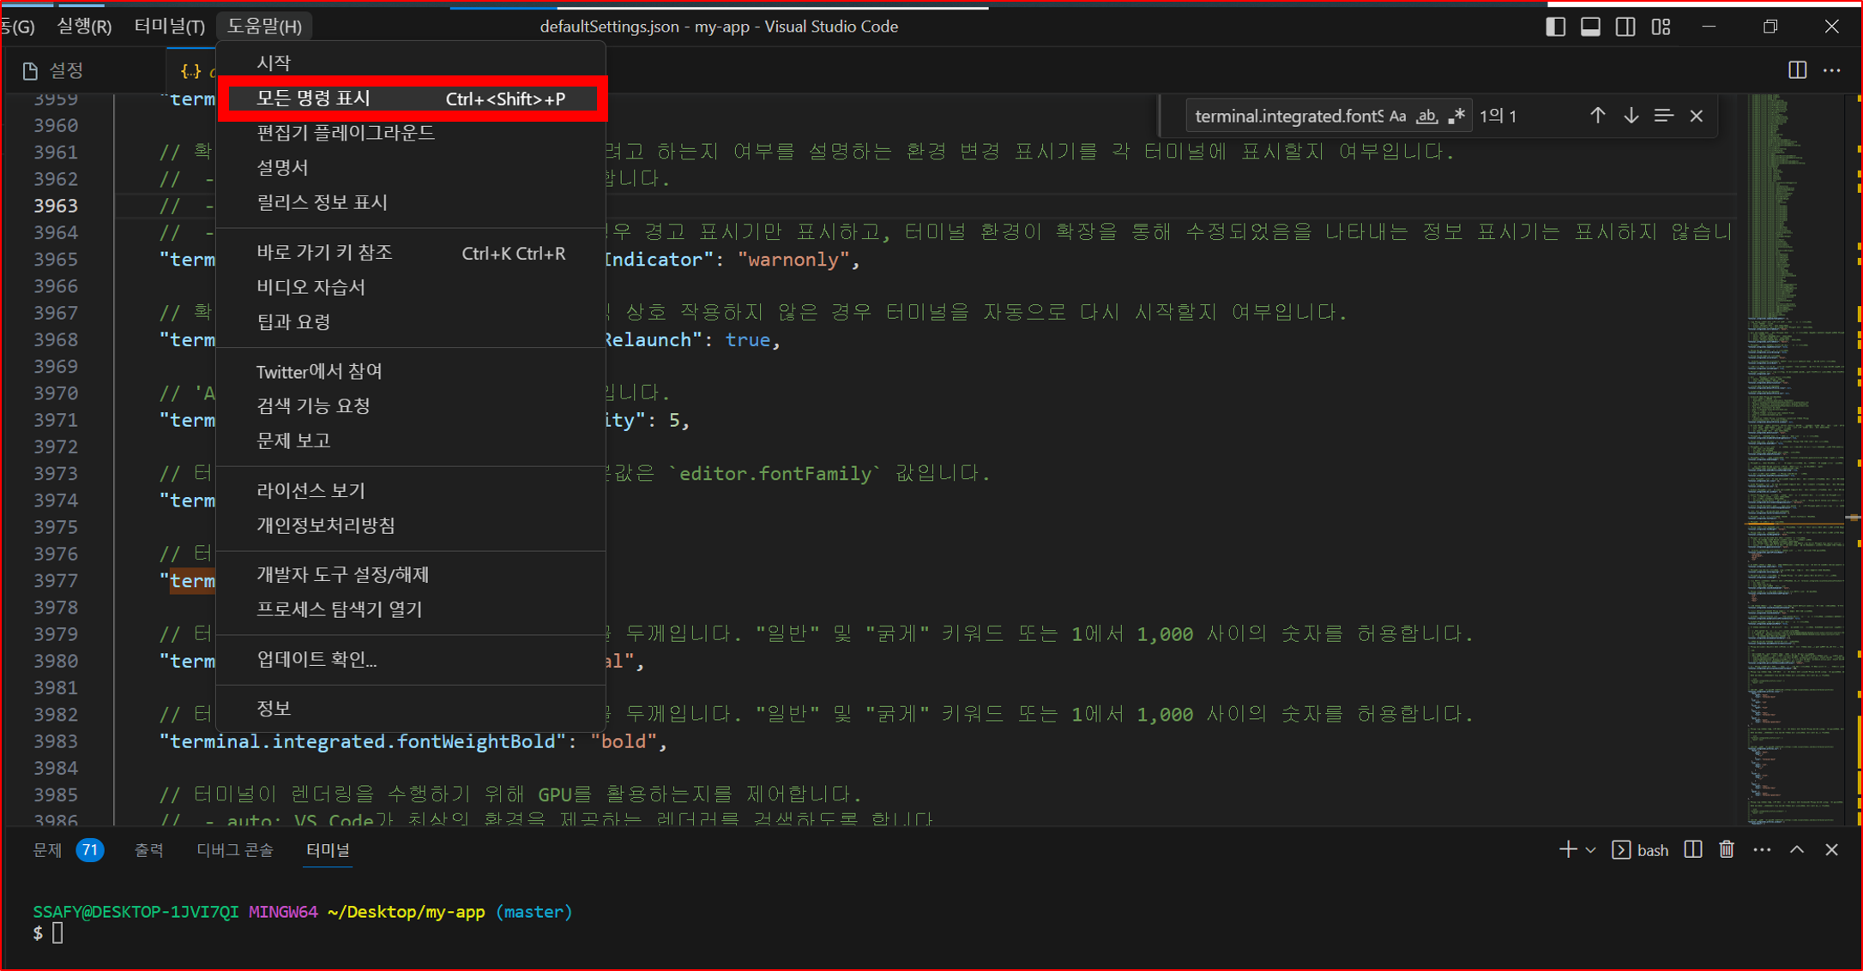Split the editor right
The width and height of the screenshot is (1863, 971).
coord(1798,70)
